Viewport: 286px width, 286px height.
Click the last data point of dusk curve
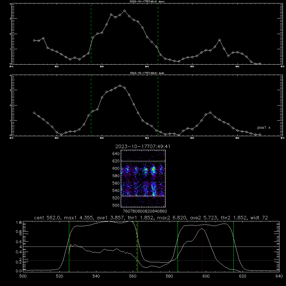(260, 135)
